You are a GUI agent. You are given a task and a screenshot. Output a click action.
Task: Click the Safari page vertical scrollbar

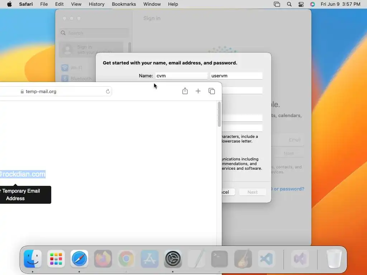pos(219,114)
